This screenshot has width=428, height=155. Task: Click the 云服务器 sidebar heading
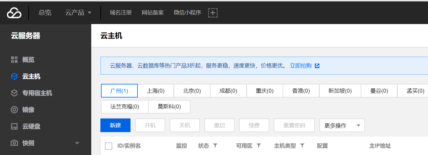[x=26, y=36]
